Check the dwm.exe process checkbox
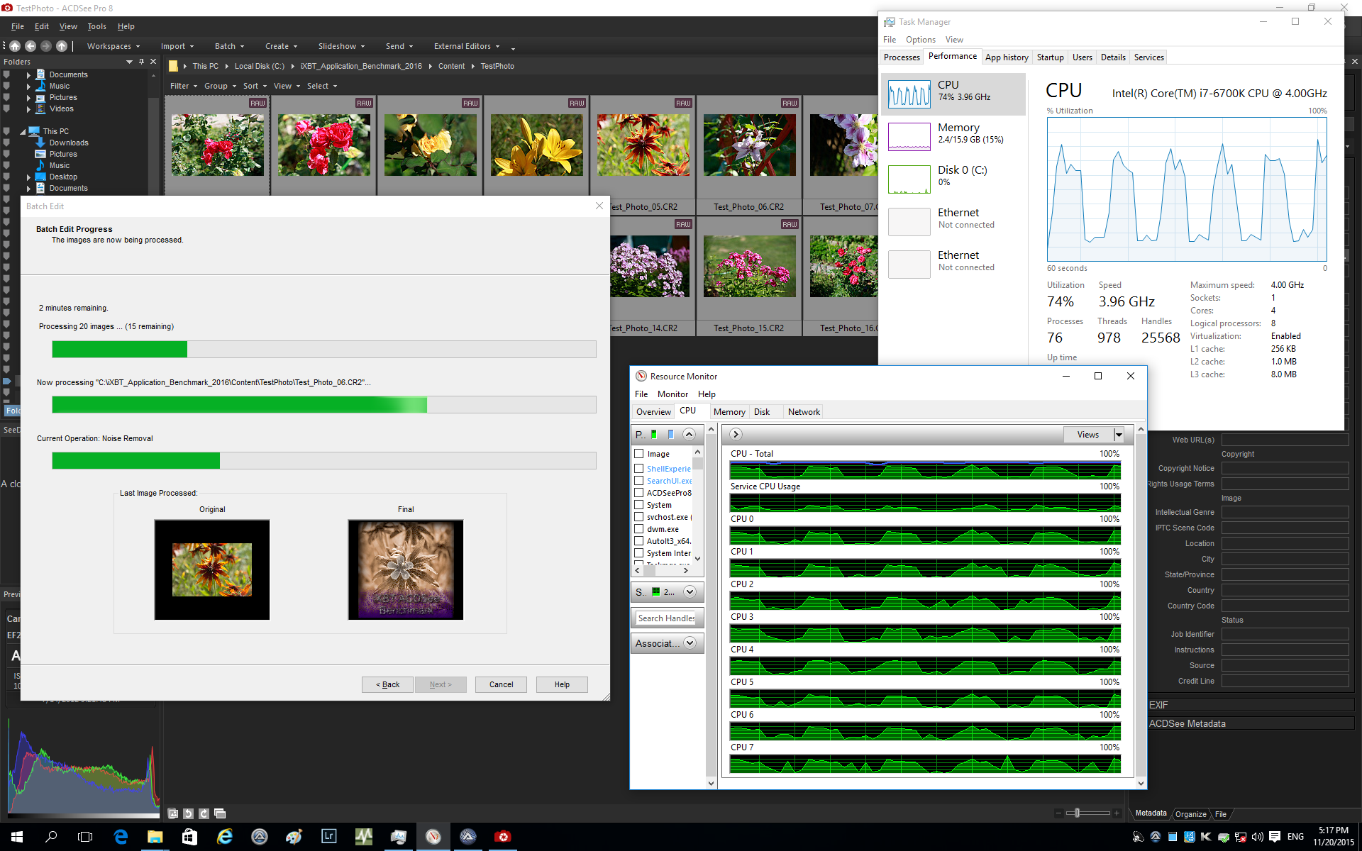The image size is (1362, 851). [639, 529]
